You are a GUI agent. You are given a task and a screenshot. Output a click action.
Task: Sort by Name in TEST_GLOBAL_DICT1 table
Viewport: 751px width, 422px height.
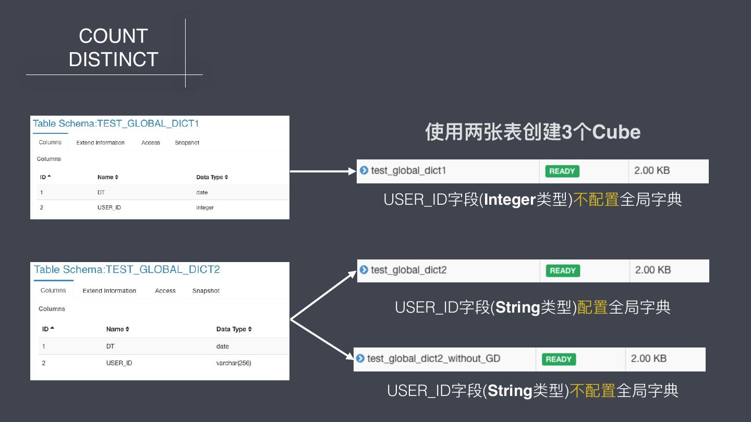(x=108, y=177)
